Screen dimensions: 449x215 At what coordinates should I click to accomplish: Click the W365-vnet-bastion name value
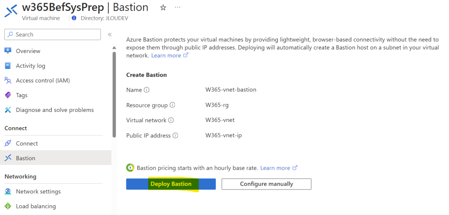231,90
